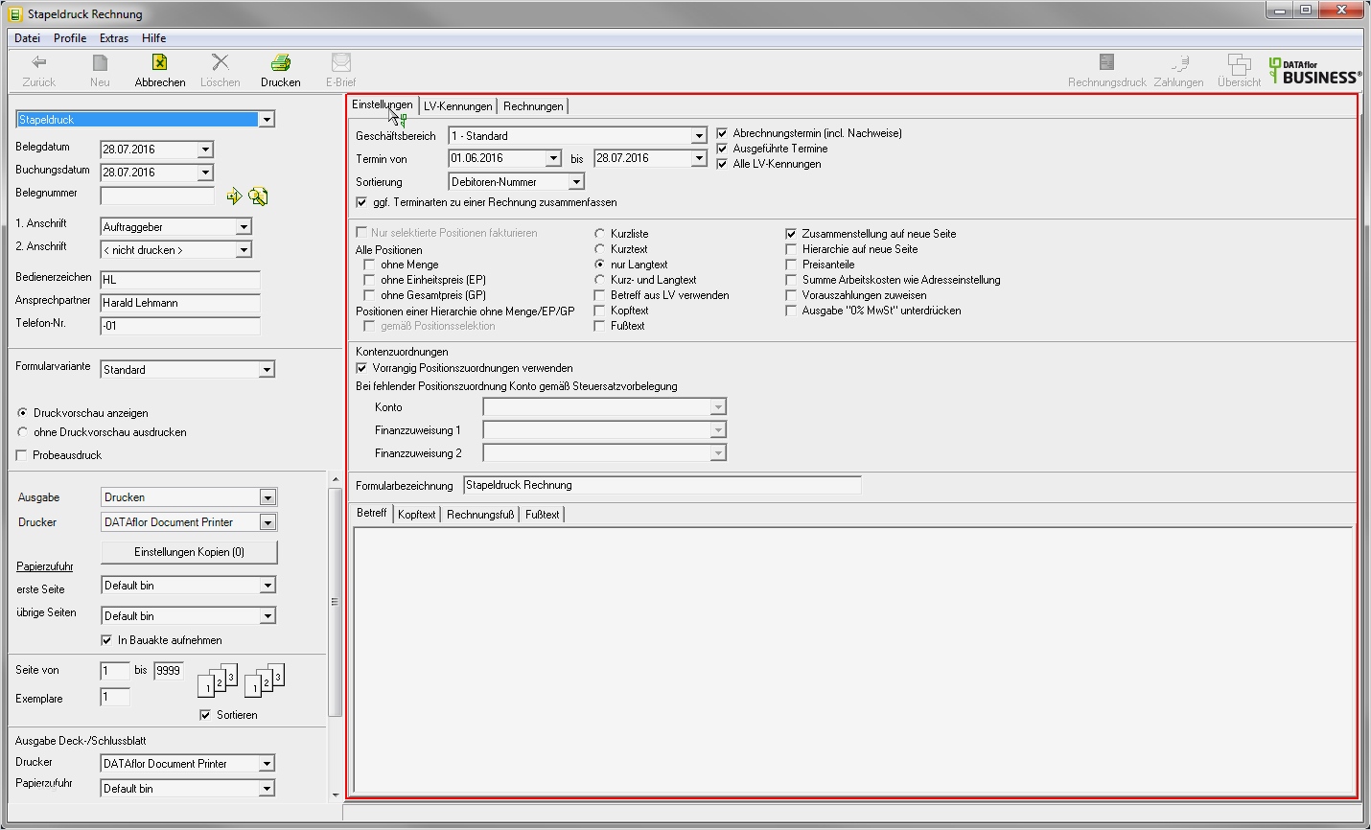Open the Sortierung Debitoren-Nummer dropdown
1371x830 pixels.
tap(575, 182)
